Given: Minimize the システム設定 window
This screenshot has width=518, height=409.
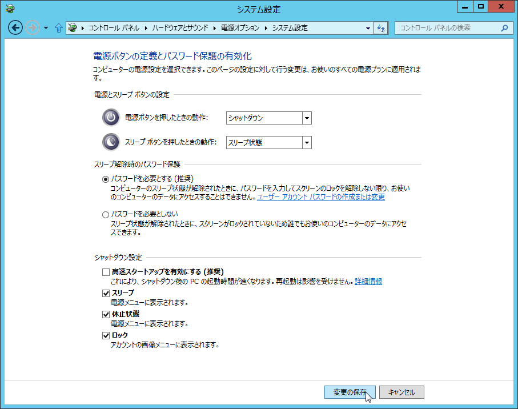Looking at the screenshot, I should pyautogui.click(x=465, y=7).
